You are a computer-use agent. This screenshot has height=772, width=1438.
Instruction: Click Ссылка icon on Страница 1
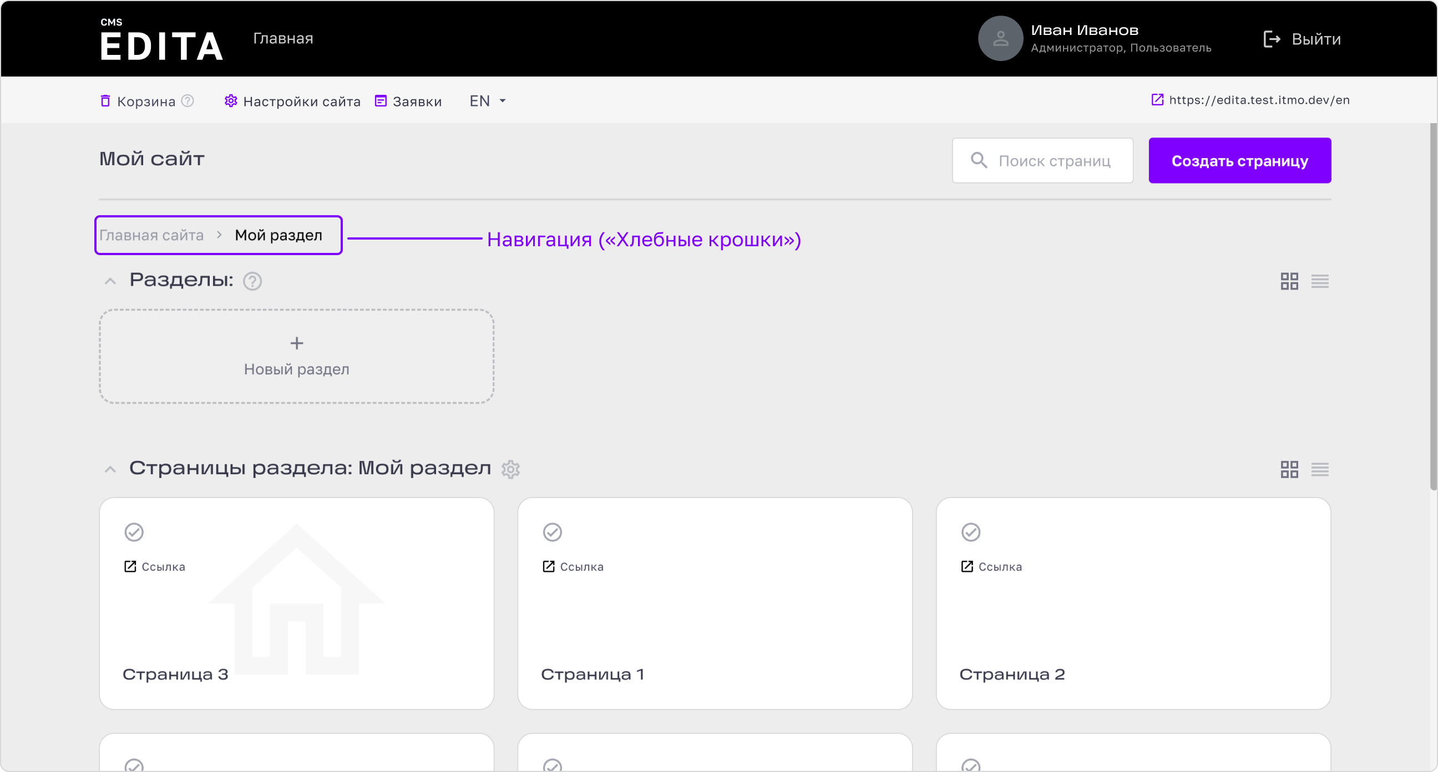click(548, 566)
